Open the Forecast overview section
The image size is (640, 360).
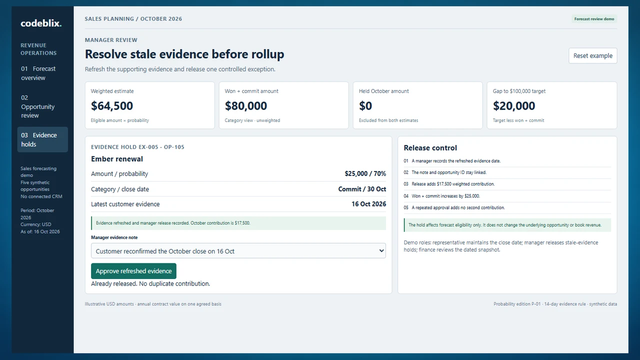pyautogui.click(x=42, y=73)
